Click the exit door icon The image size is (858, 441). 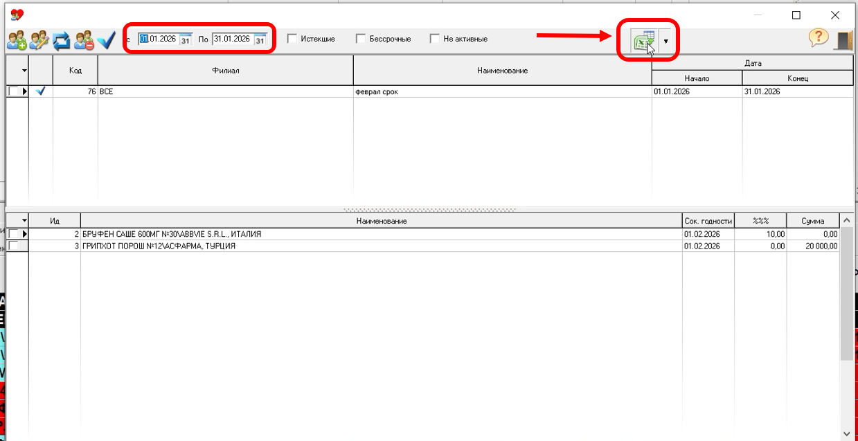point(844,39)
